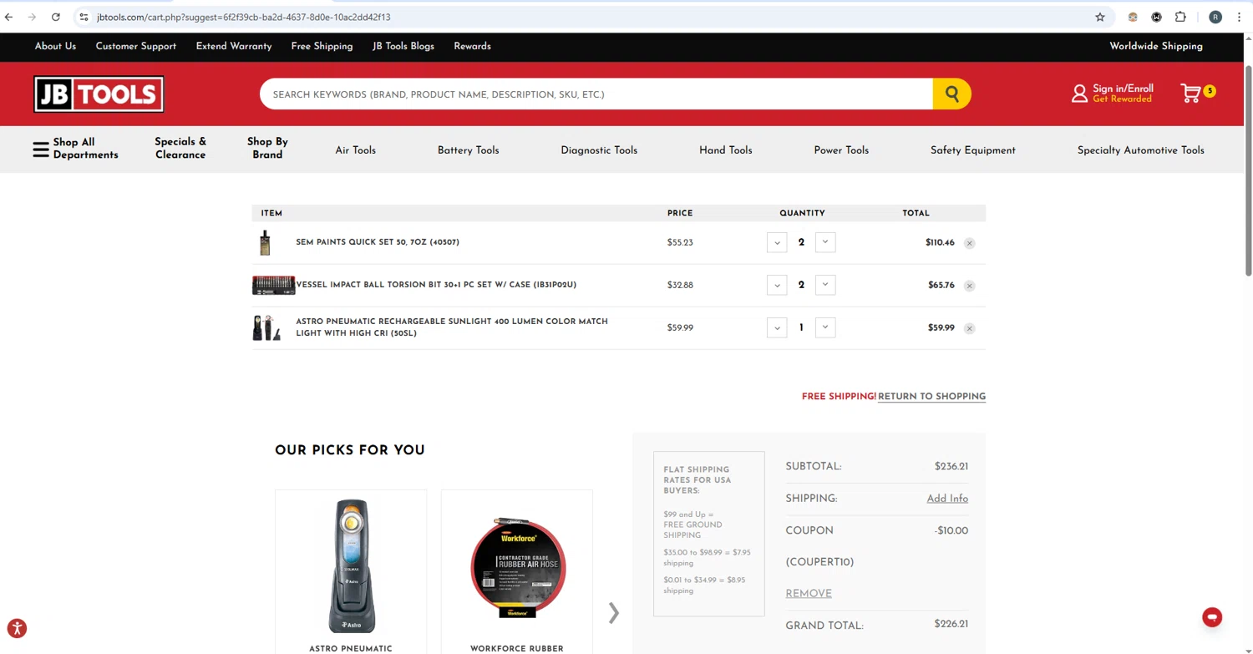This screenshot has width=1253, height=654.
Task: Open the Chrome three-dot menu
Action: (1239, 17)
